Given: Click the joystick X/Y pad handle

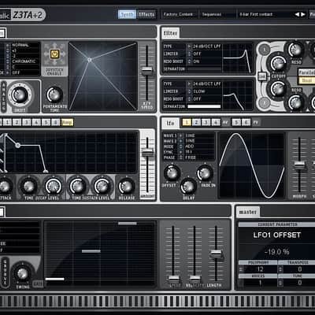Looking at the screenshot, I should pyautogui.click(x=90, y=60).
